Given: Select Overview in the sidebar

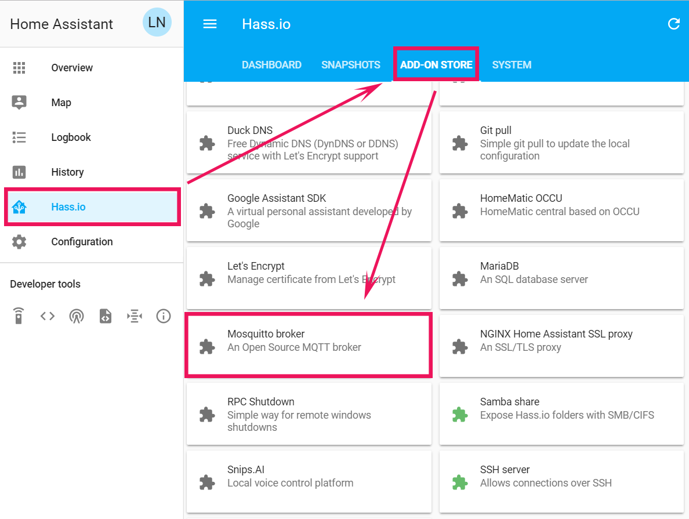Looking at the screenshot, I should click(x=72, y=68).
